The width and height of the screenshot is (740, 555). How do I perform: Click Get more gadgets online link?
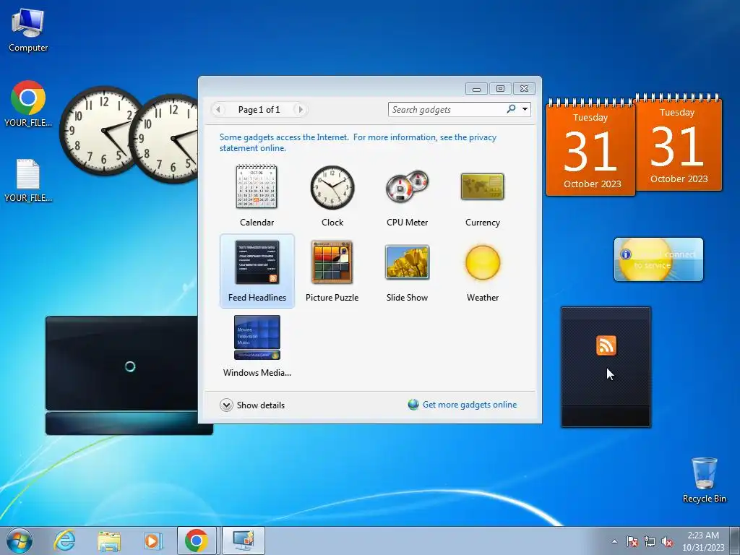click(x=470, y=405)
